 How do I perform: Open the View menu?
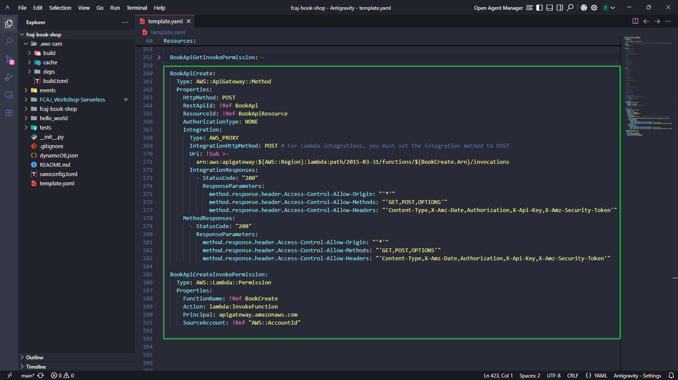click(x=84, y=8)
